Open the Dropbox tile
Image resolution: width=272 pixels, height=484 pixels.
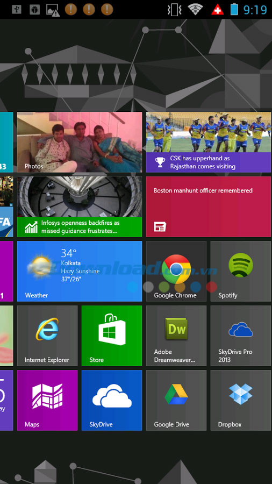pyautogui.click(x=240, y=400)
